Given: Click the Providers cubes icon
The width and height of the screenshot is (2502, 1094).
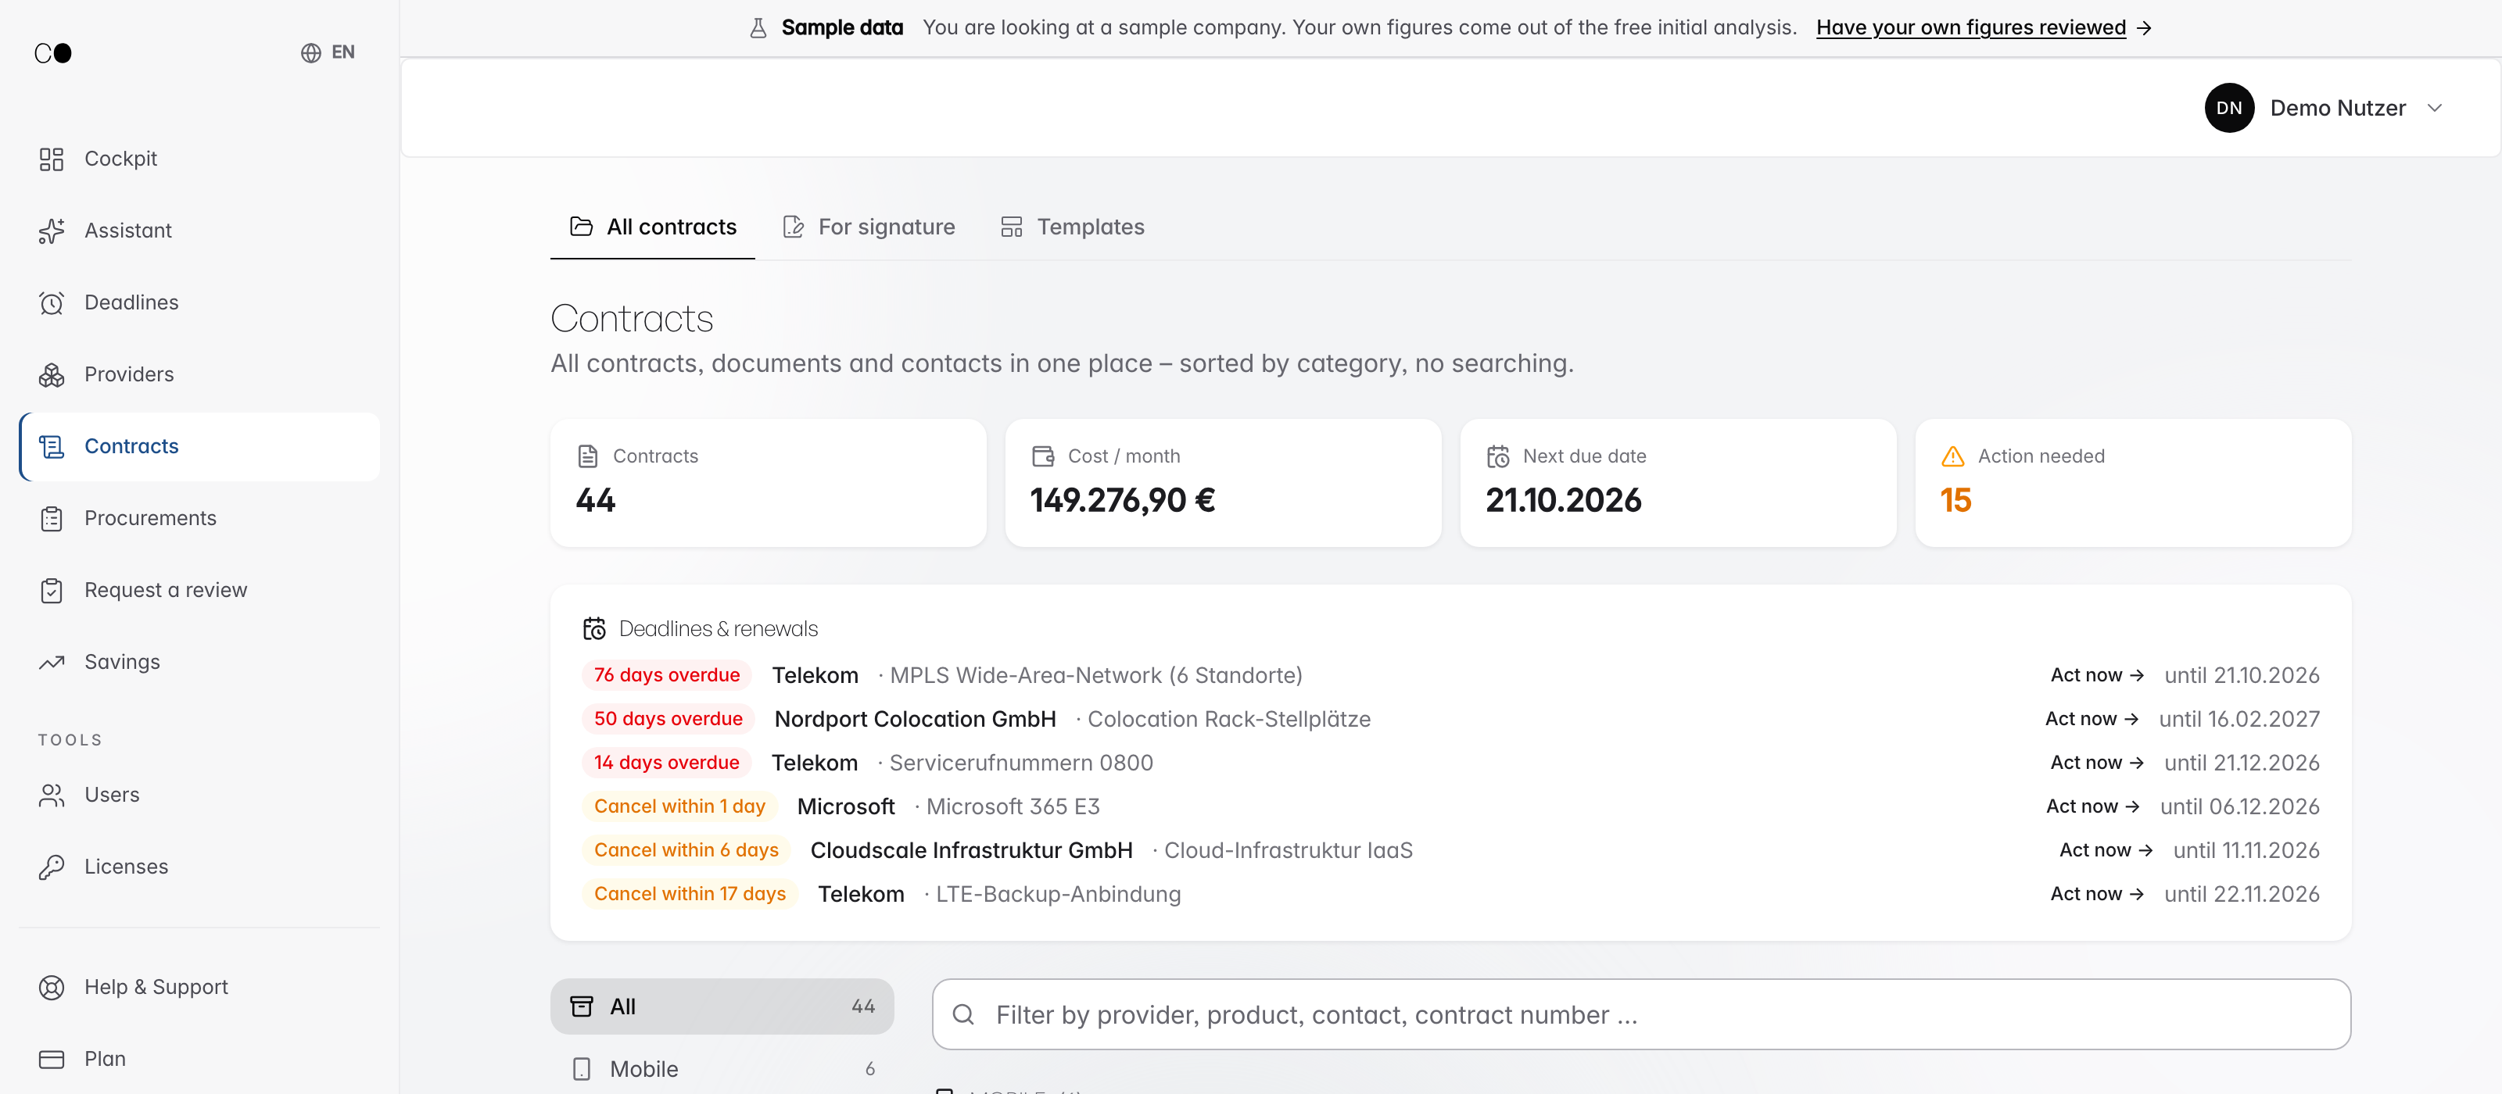Looking at the screenshot, I should (52, 375).
